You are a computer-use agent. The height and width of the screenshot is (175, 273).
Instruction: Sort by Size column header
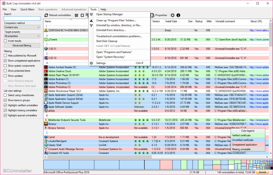(x=190, y=21)
